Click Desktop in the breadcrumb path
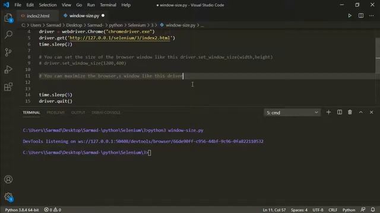 click(x=74, y=25)
